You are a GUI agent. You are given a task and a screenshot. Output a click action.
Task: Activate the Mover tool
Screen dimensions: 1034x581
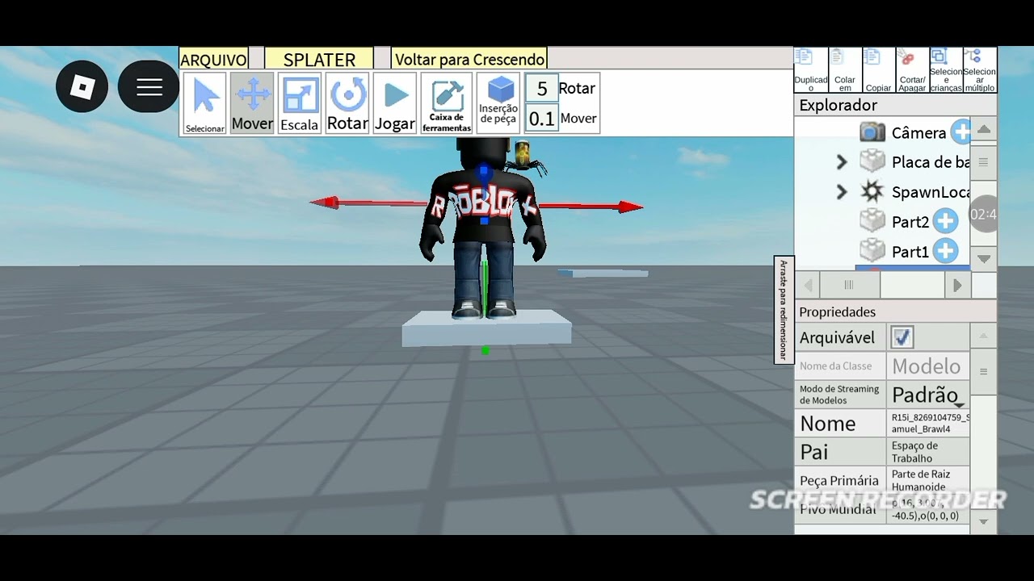252,103
